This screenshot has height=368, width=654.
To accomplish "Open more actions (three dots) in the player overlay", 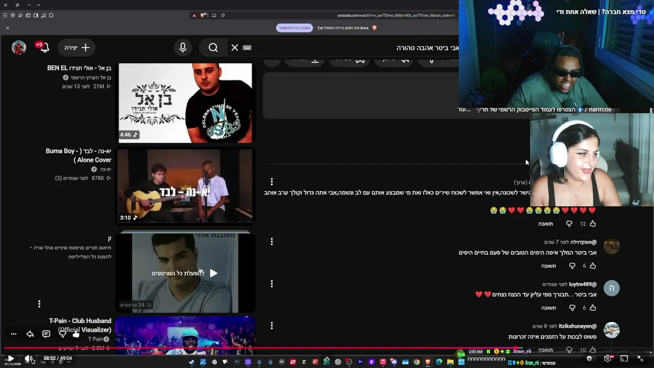I will pyautogui.click(x=14, y=334).
